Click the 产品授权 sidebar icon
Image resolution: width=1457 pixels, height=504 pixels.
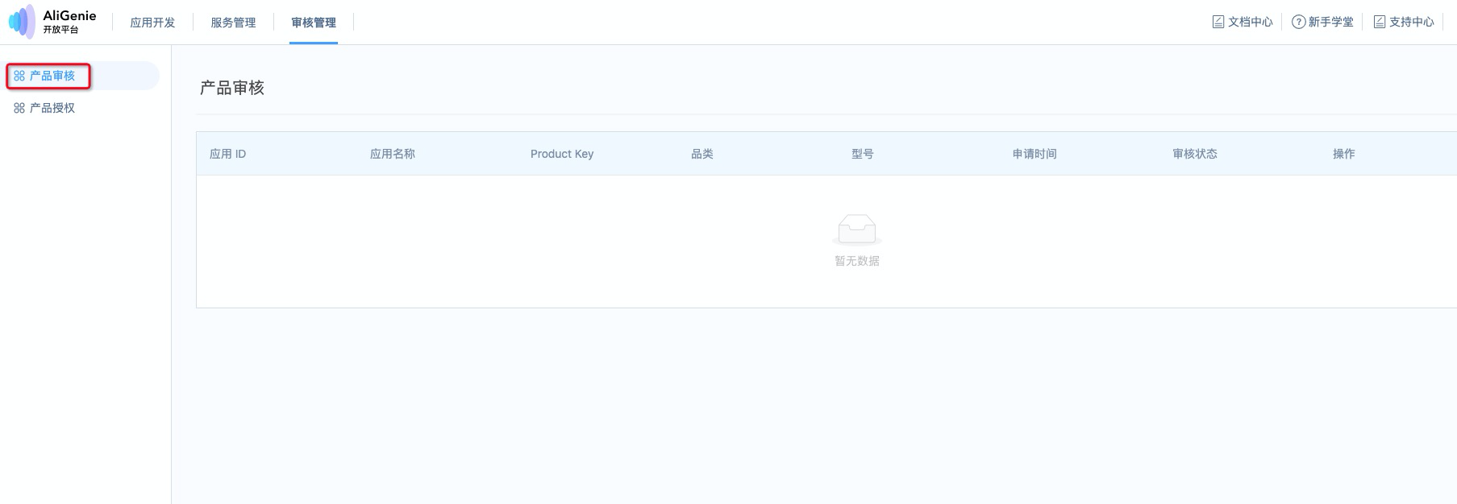(19, 108)
